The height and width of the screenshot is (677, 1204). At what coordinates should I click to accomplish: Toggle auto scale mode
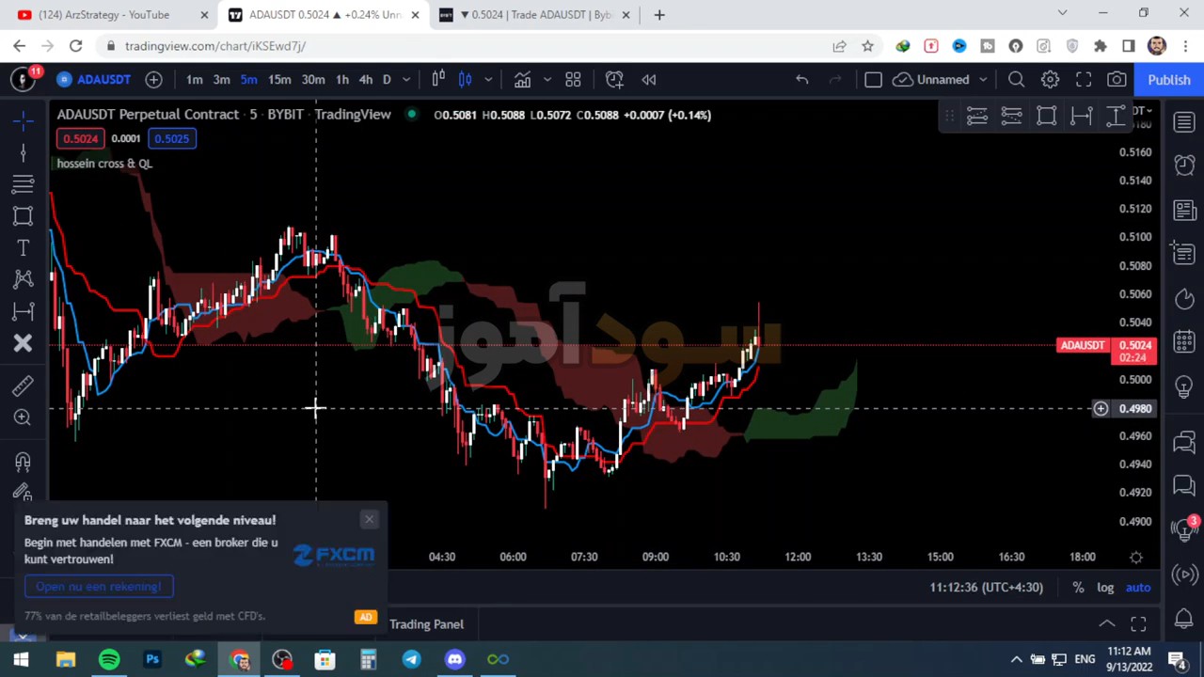point(1138,588)
